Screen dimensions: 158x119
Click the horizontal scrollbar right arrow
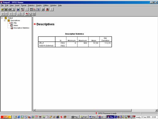[156, 110]
